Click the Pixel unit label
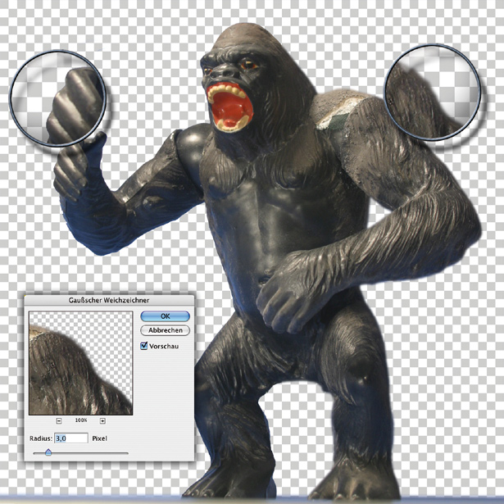Viewport: 504px width, 504px height. tap(100, 438)
